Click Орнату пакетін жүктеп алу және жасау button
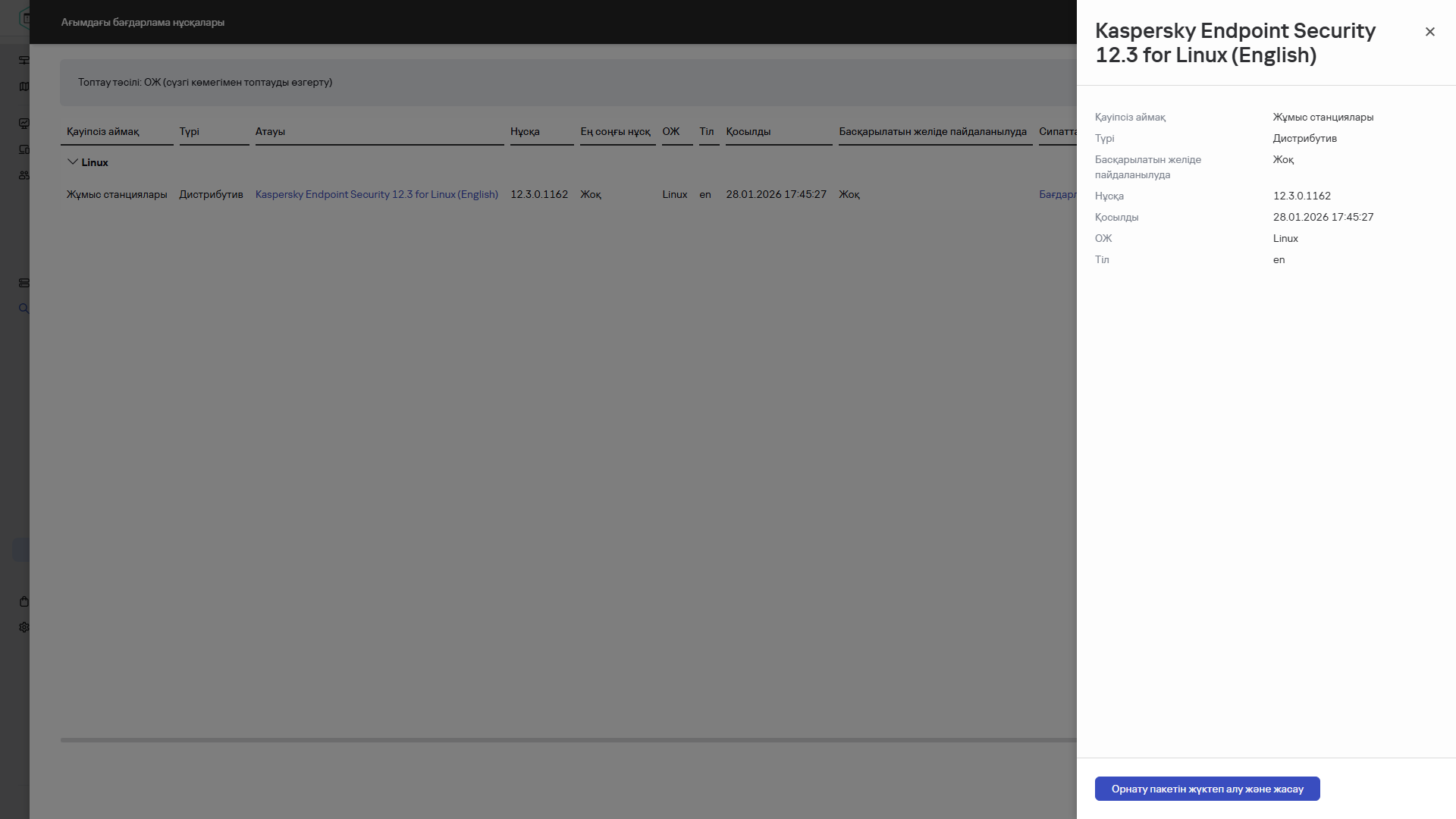 pos(1207,789)
